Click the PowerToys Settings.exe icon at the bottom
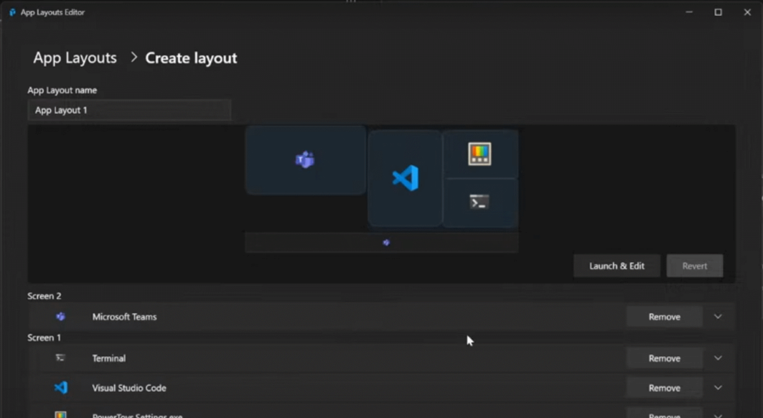Image resolution: width=763 pixels, height=418 pixels. 60,414
